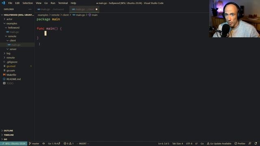This screenshot has height=146, width=260.
Task: Click Go language mode indicator
Action: tap(202, 144)
